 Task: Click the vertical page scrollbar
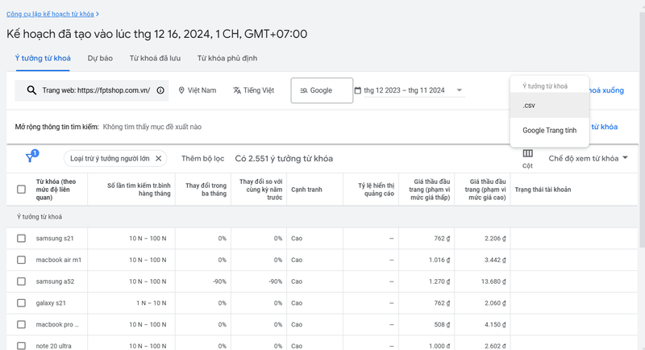tap(642, 131)
